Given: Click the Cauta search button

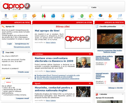Looking at the screenshot, I should pos(94,7).
